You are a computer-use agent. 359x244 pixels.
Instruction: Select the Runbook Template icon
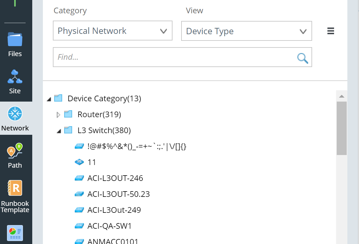(x=15, y=188)
